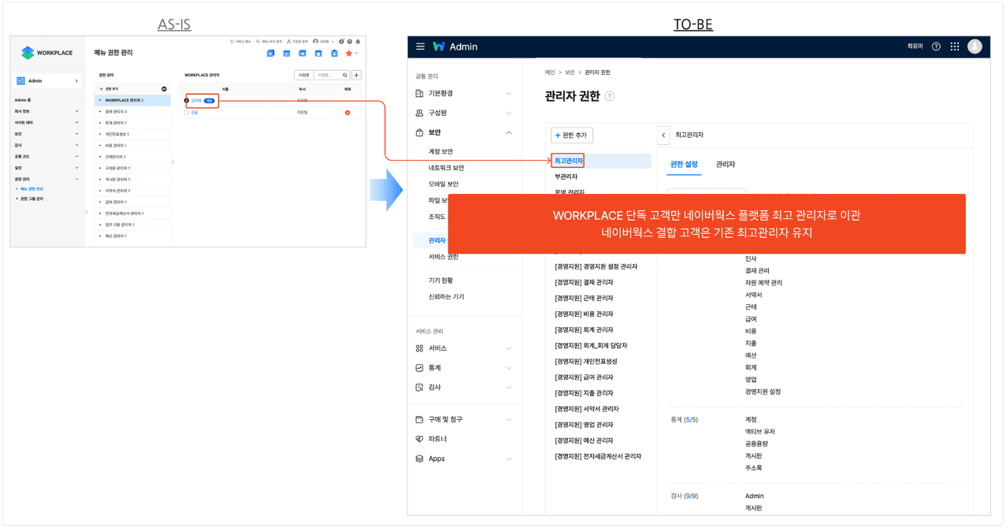Screen dimensions: 1006x528
Task: Click the 권한 추가 button in Admin
Action: [x=572, y=136]
